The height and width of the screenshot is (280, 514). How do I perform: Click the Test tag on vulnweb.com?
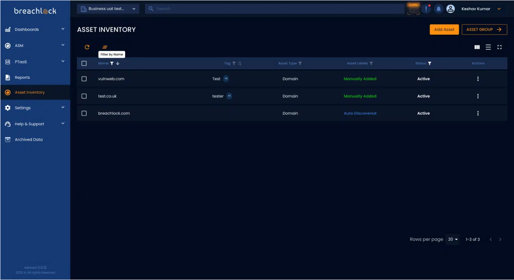coord(216,79)
